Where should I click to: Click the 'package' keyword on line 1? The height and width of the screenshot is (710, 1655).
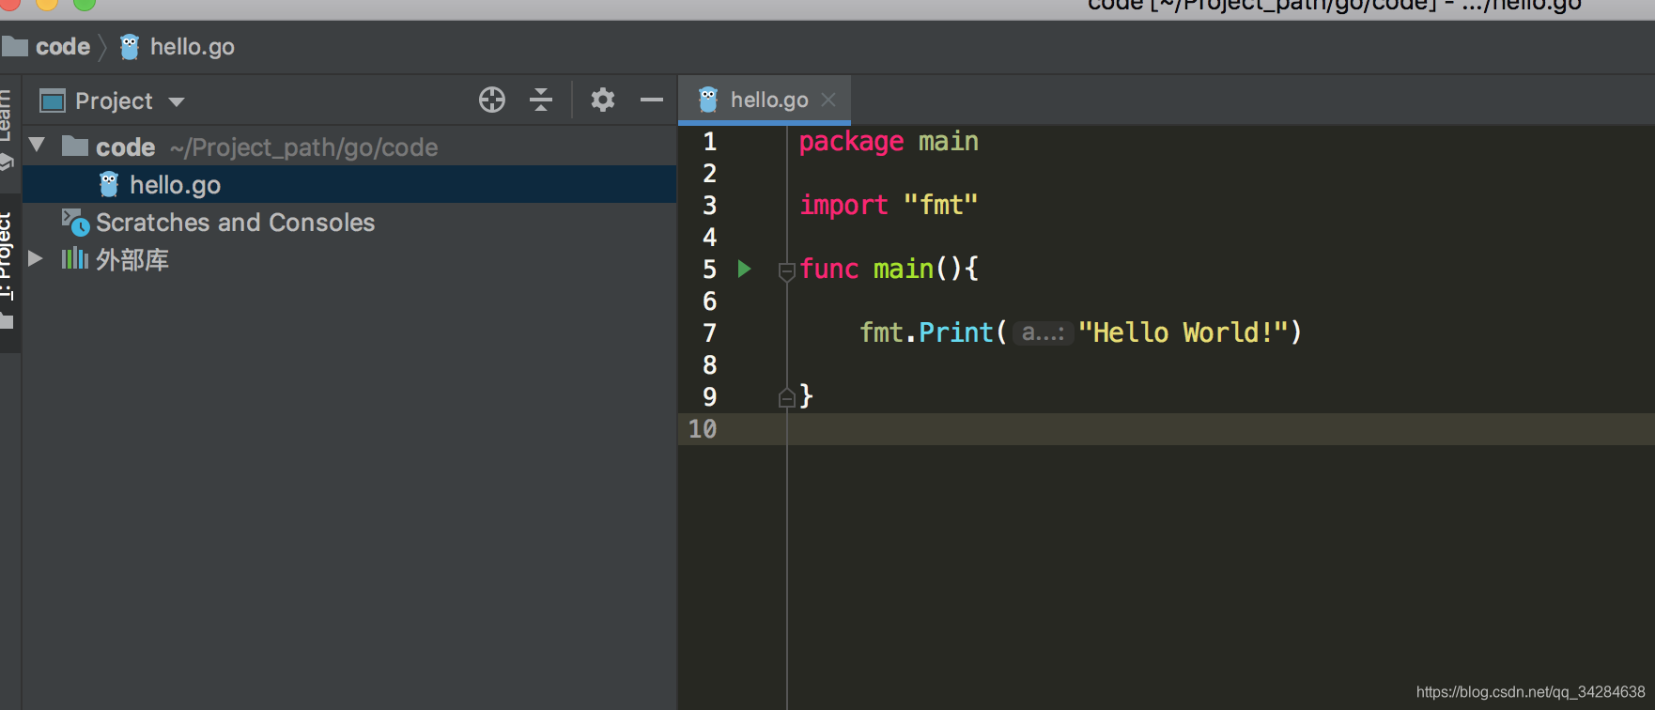coord(851,142)
